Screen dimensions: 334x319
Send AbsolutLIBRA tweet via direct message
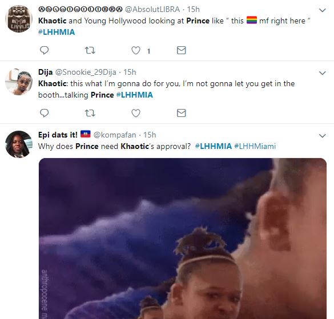(x=181, y=50)
